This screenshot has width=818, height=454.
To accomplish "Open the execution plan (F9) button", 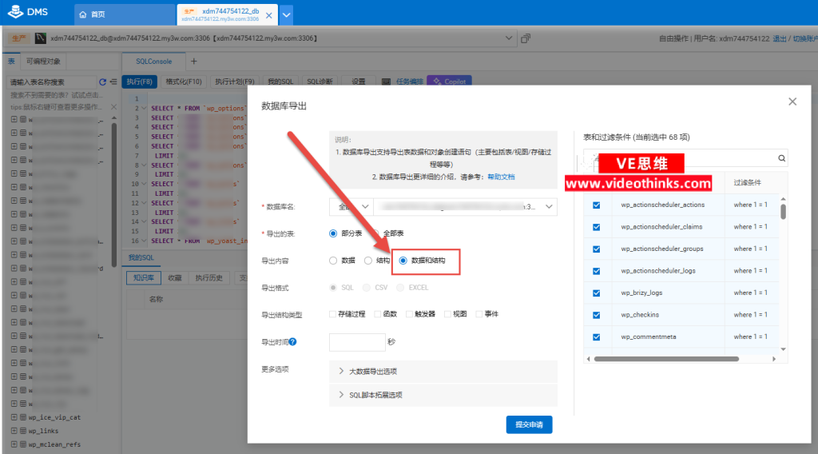I will coord(234,82).
